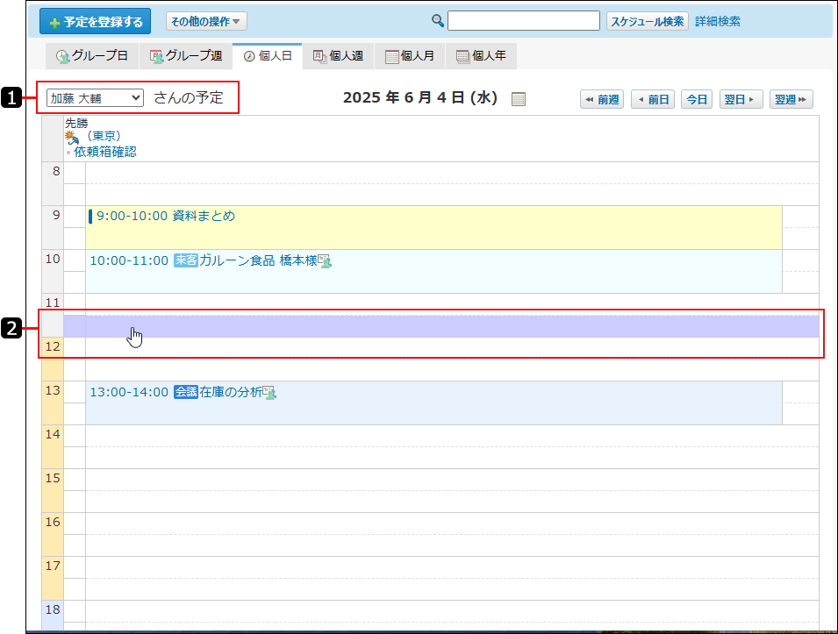The width and height of the screenshot is (838, 634).
Task: Go to previous day with 前日
Action: coord(653,99)
